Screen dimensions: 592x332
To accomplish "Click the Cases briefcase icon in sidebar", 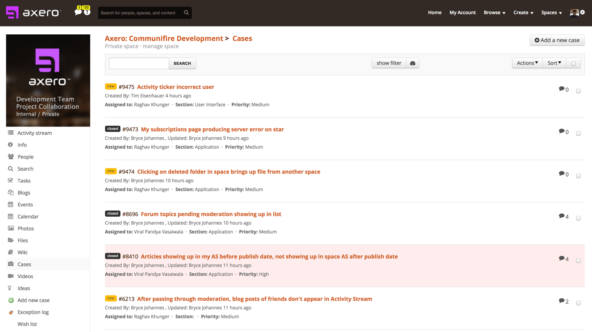I will (11, 264).
